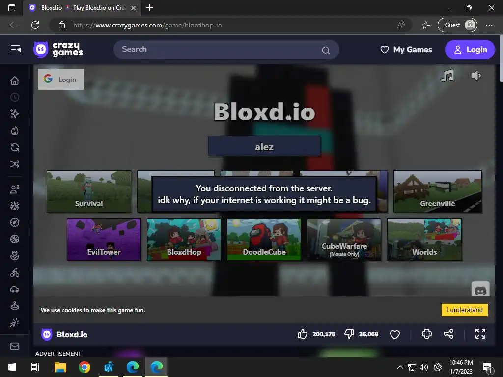
Task: Open the Basketball category icon
Action: tap(15, 239)
